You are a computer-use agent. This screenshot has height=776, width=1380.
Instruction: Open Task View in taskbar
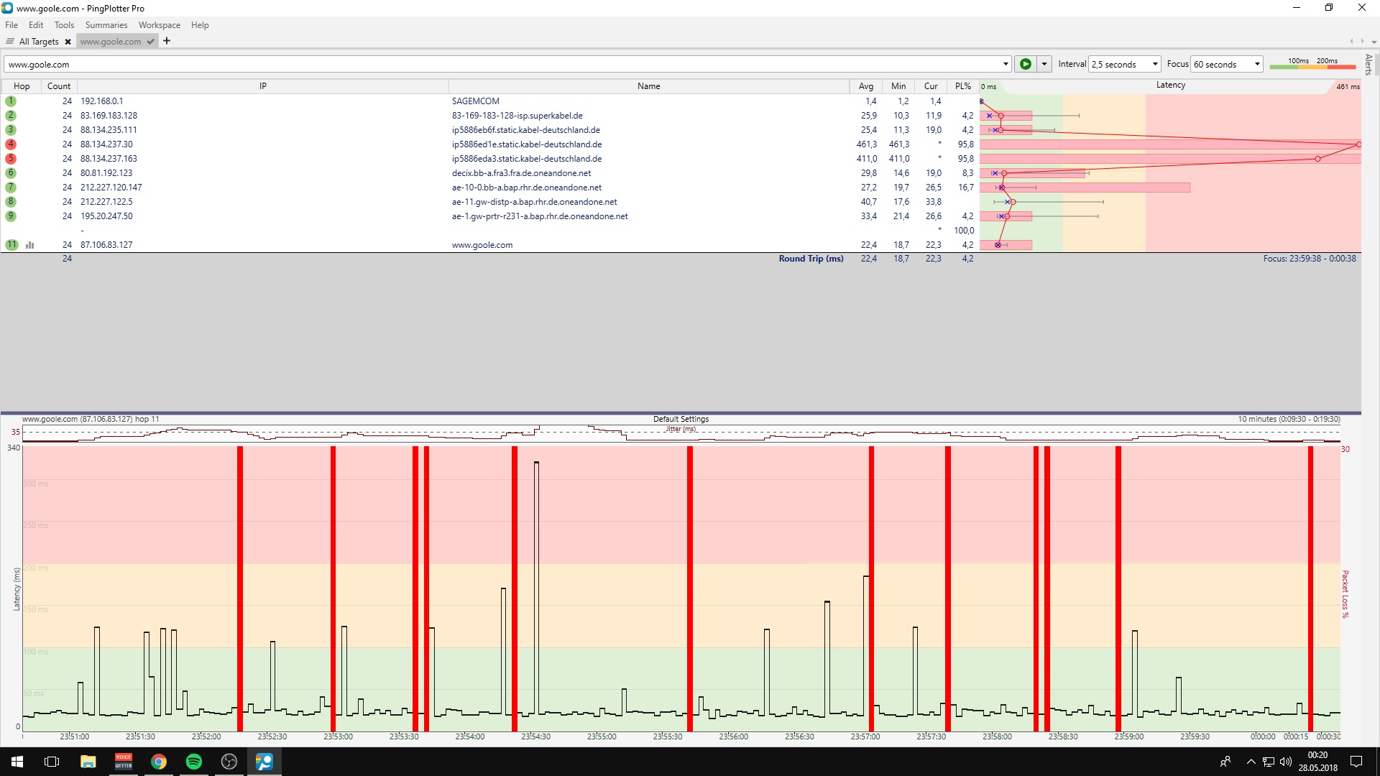coord(52,762)
